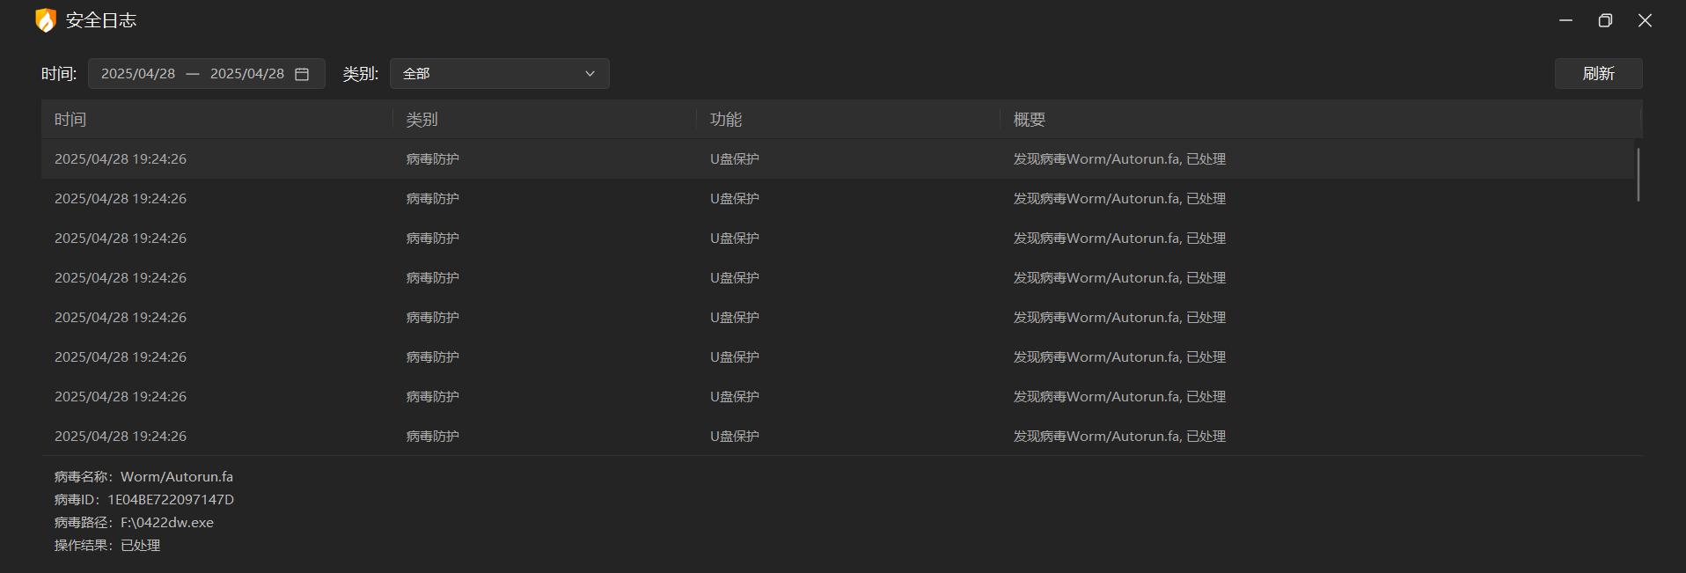Click 操作结果 已处理 in details

click(x=107, y=546)
